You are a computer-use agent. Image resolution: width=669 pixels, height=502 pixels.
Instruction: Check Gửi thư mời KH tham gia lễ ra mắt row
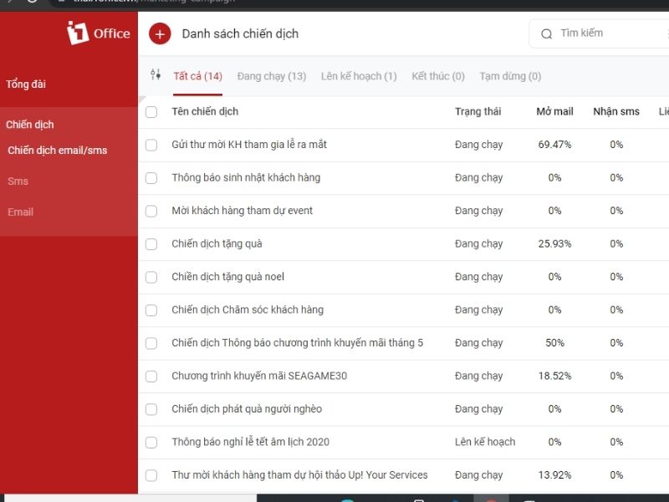coord(151,145)
